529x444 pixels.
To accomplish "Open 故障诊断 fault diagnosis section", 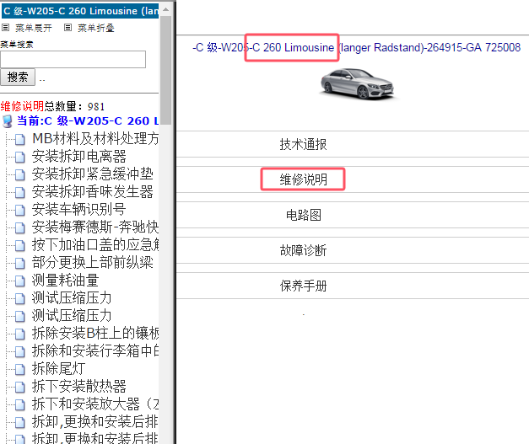I will pos(303,250).
